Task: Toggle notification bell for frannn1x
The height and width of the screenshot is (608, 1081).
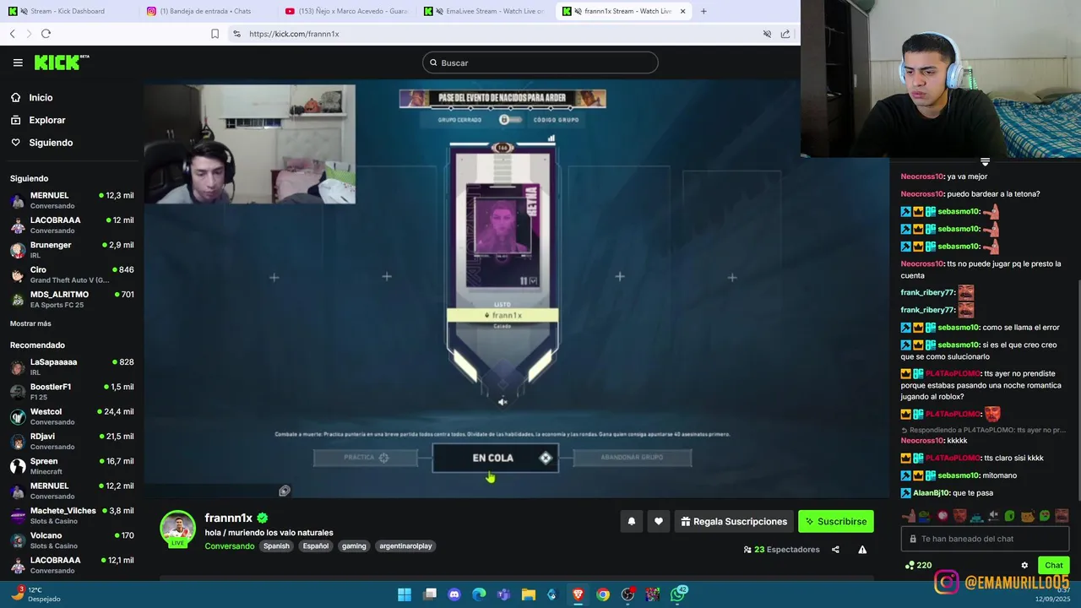Action: tap(631, 522)
